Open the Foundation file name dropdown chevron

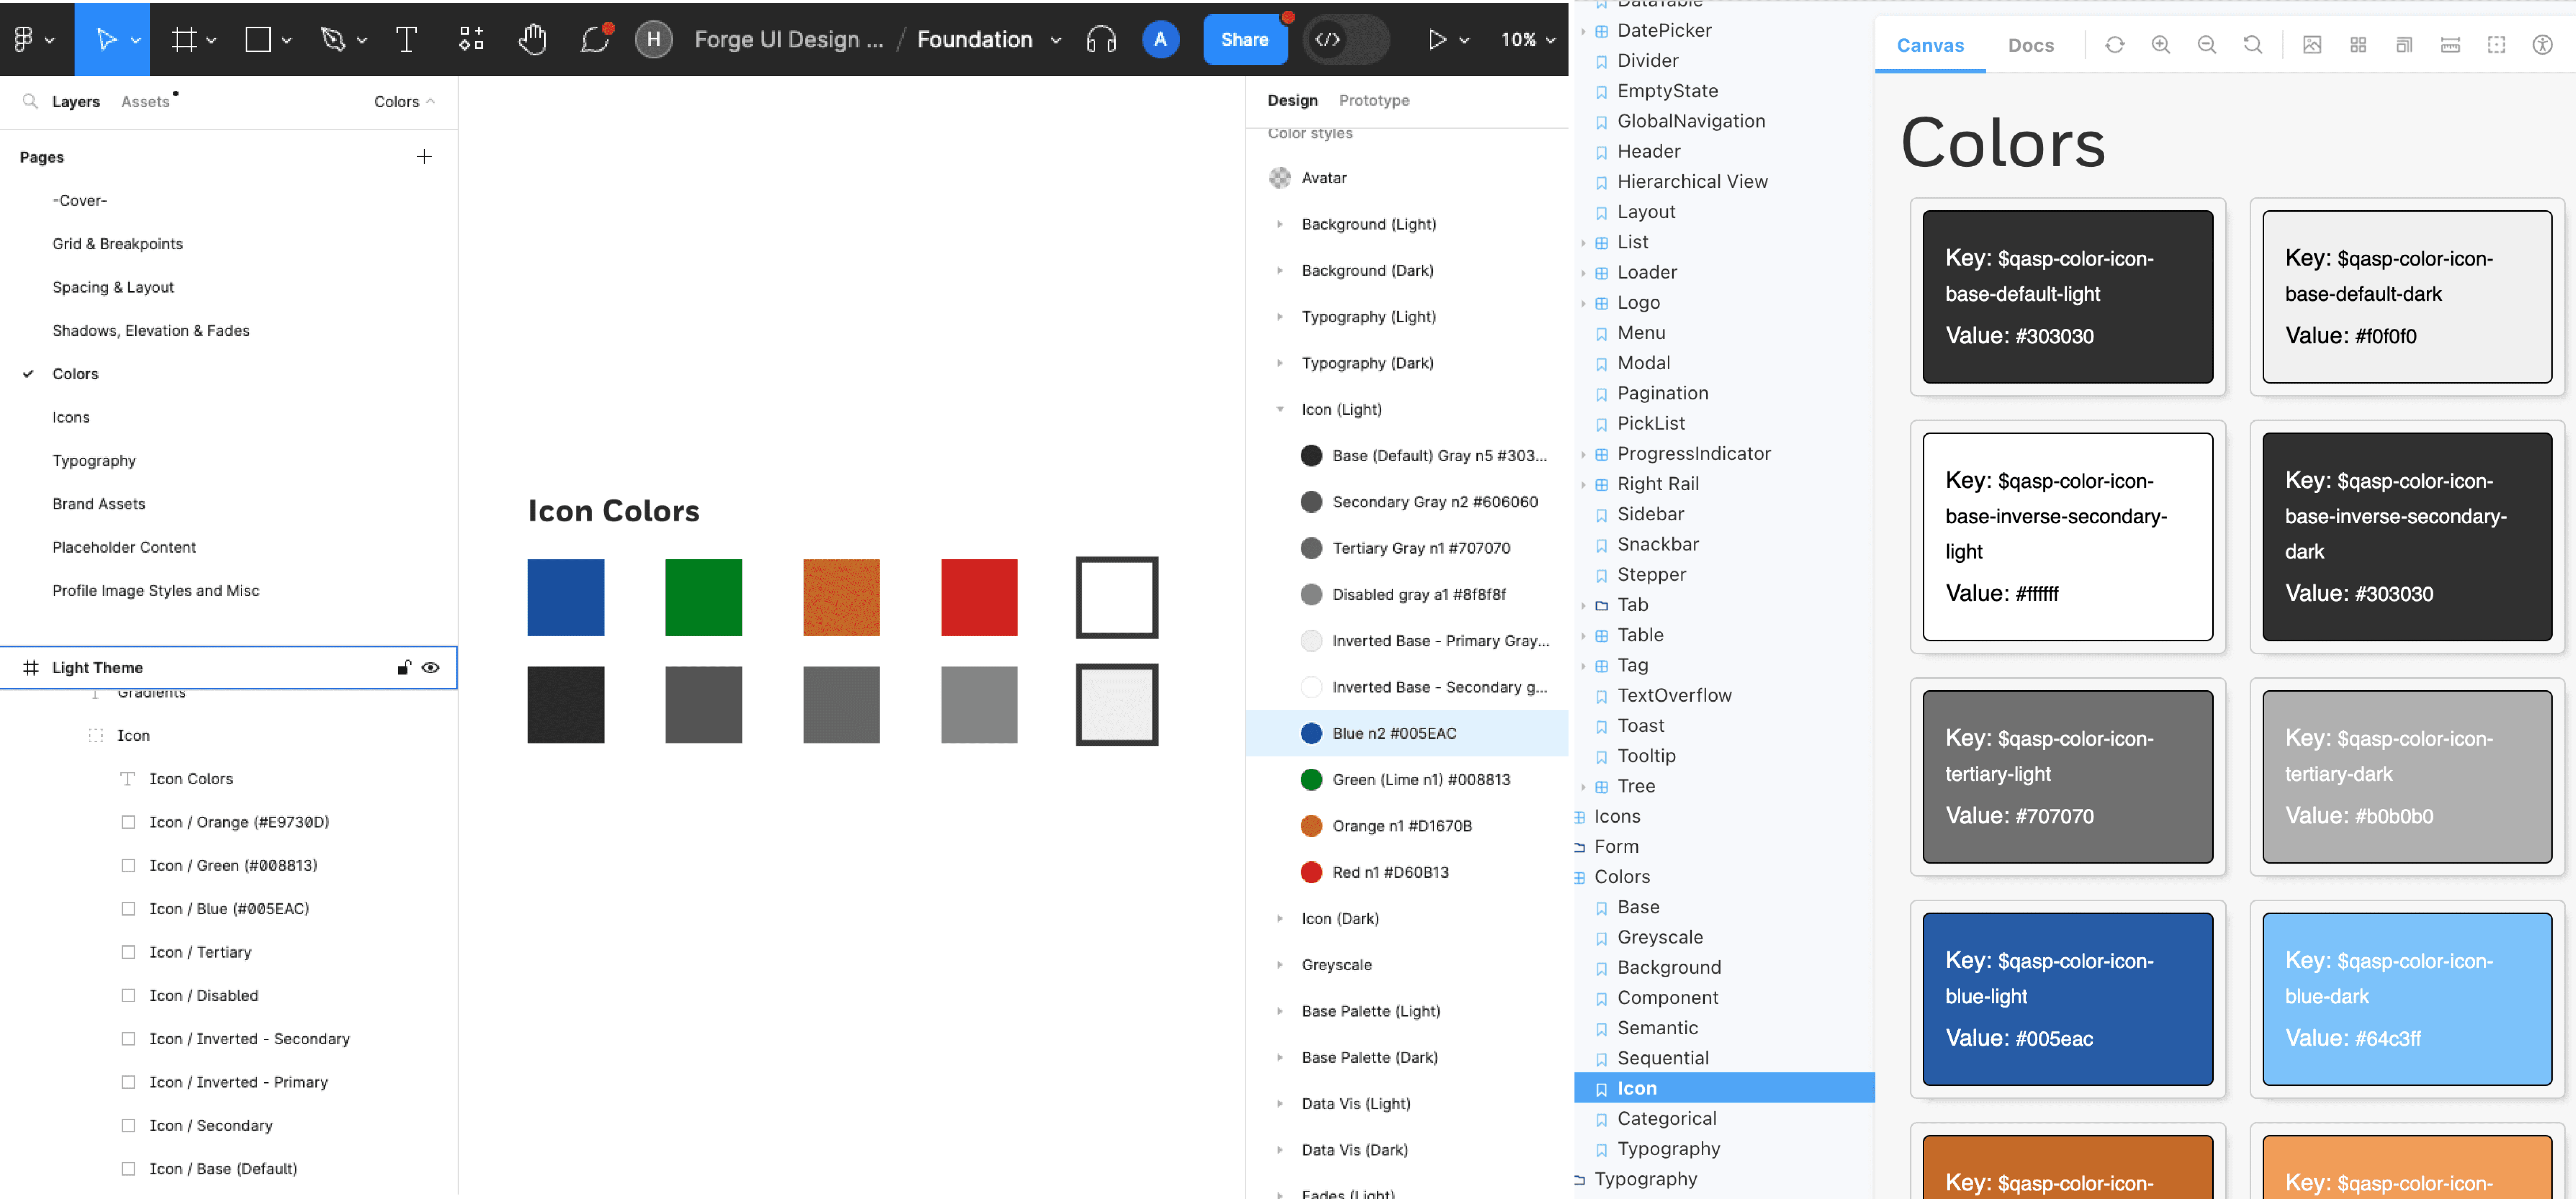coord(1056,40)
